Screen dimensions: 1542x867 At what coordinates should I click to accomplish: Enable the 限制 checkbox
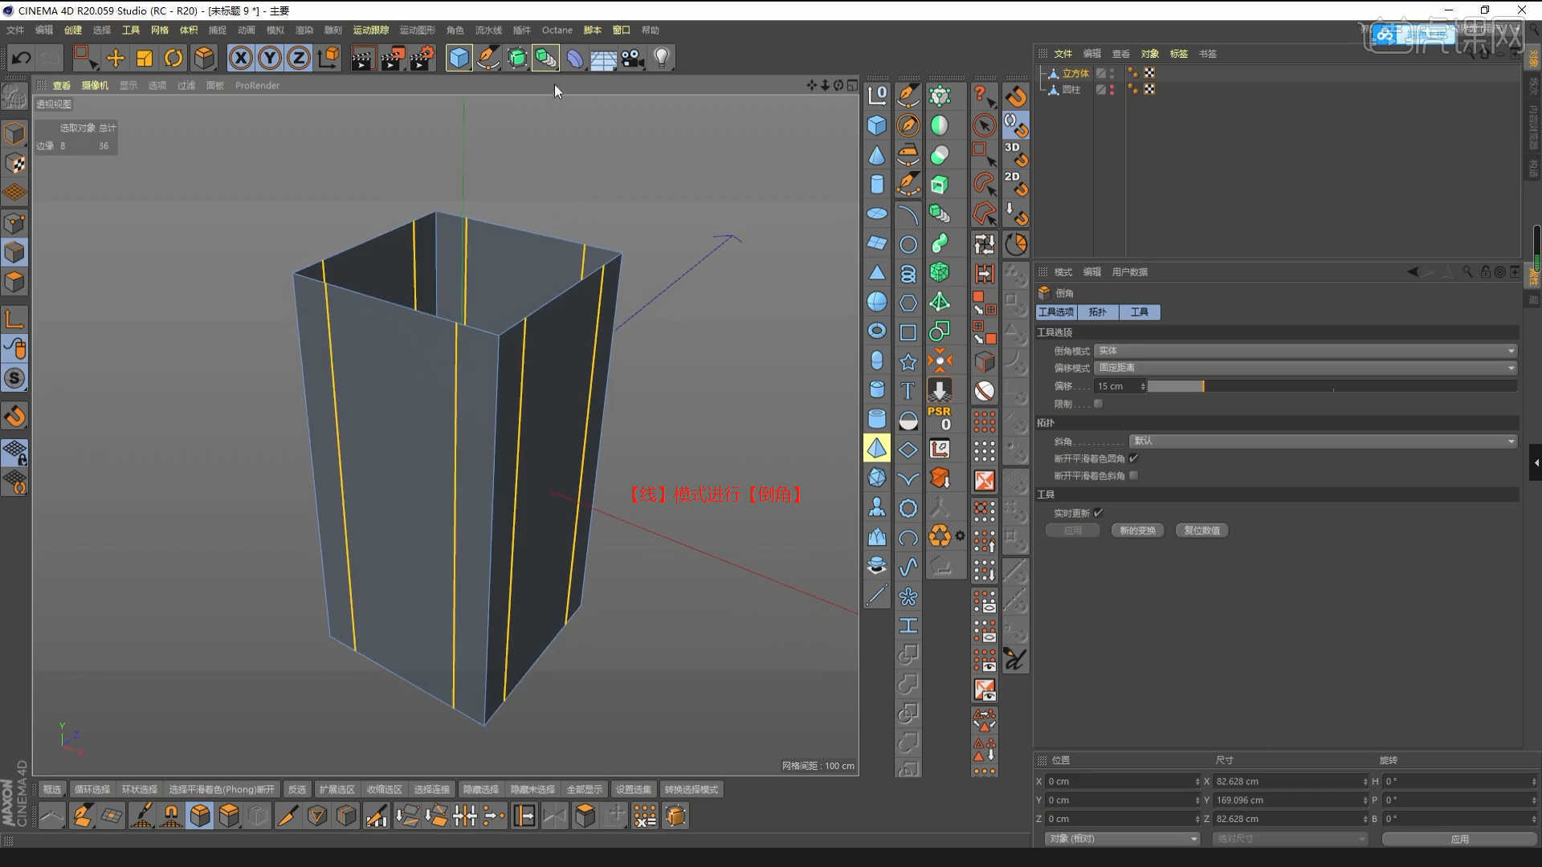tap(1098, 404)
